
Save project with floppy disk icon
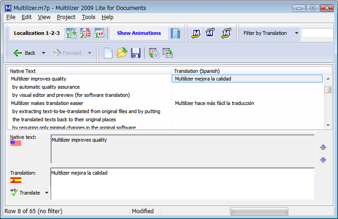(x=136, y=53)
